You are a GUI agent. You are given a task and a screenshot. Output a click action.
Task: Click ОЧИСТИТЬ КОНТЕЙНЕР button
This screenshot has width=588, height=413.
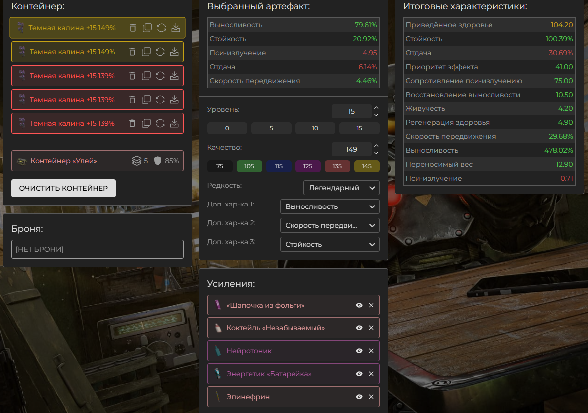(x=64, y=188)
